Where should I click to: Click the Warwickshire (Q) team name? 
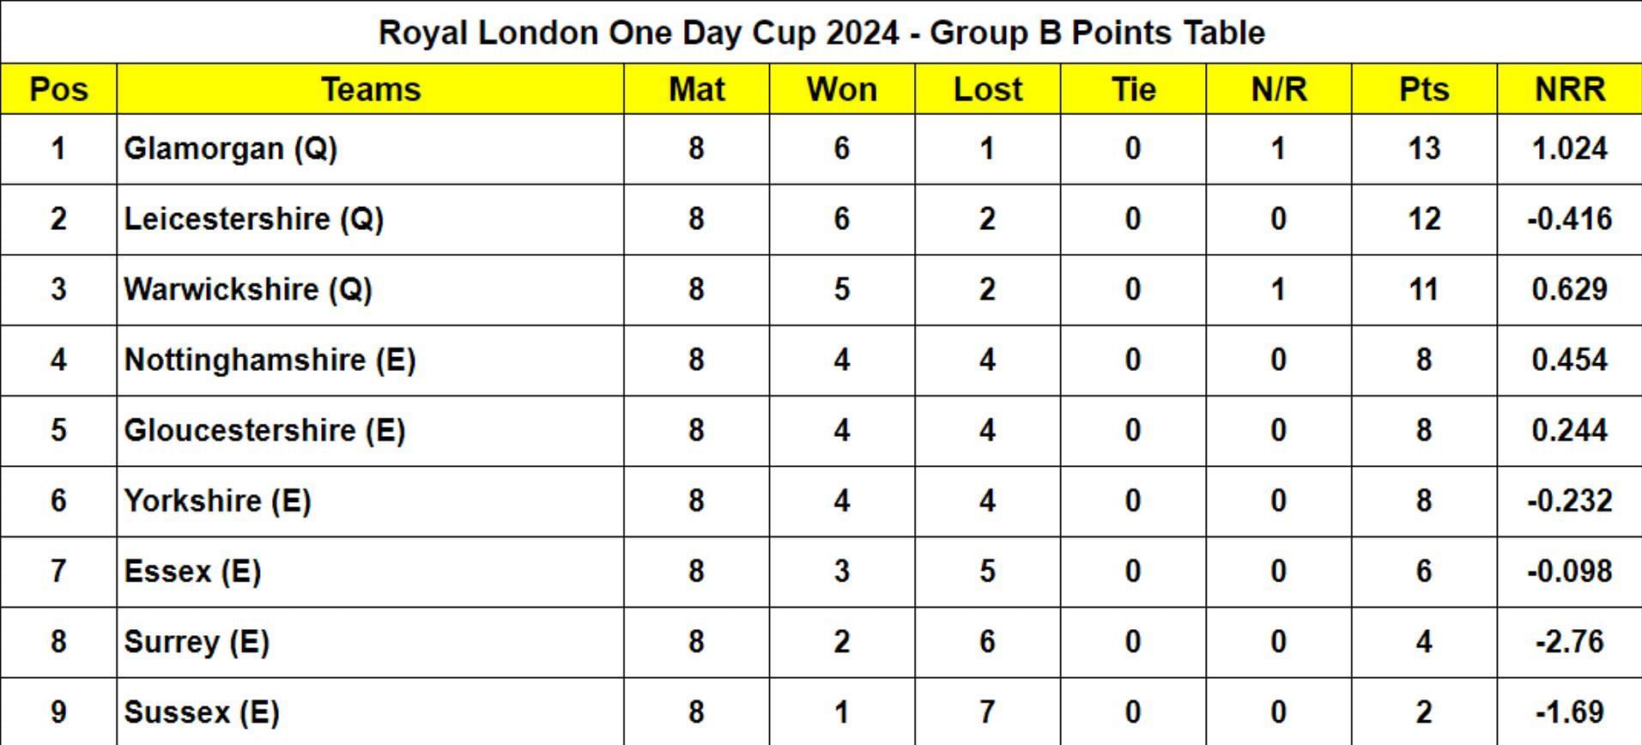click(x=248, y=290)
